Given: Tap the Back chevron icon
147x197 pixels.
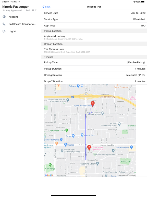Looking at the screenshot, I should point(43,7).
